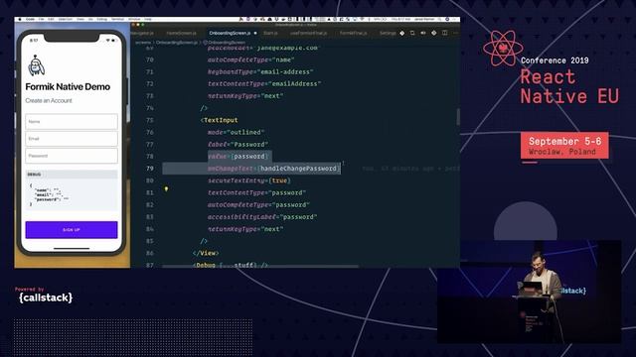636x357 pixels.
Task: Click accessibilityLabel="password" on line 83
Action: point(262,217)
